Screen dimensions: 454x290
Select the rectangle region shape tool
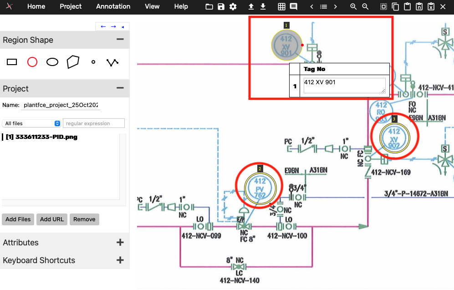[12, 62]
